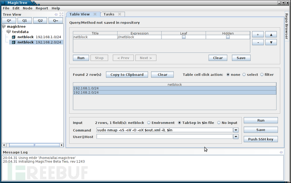Choose the select click action radio
Viewport: 291px width, 183px height.
244,75
